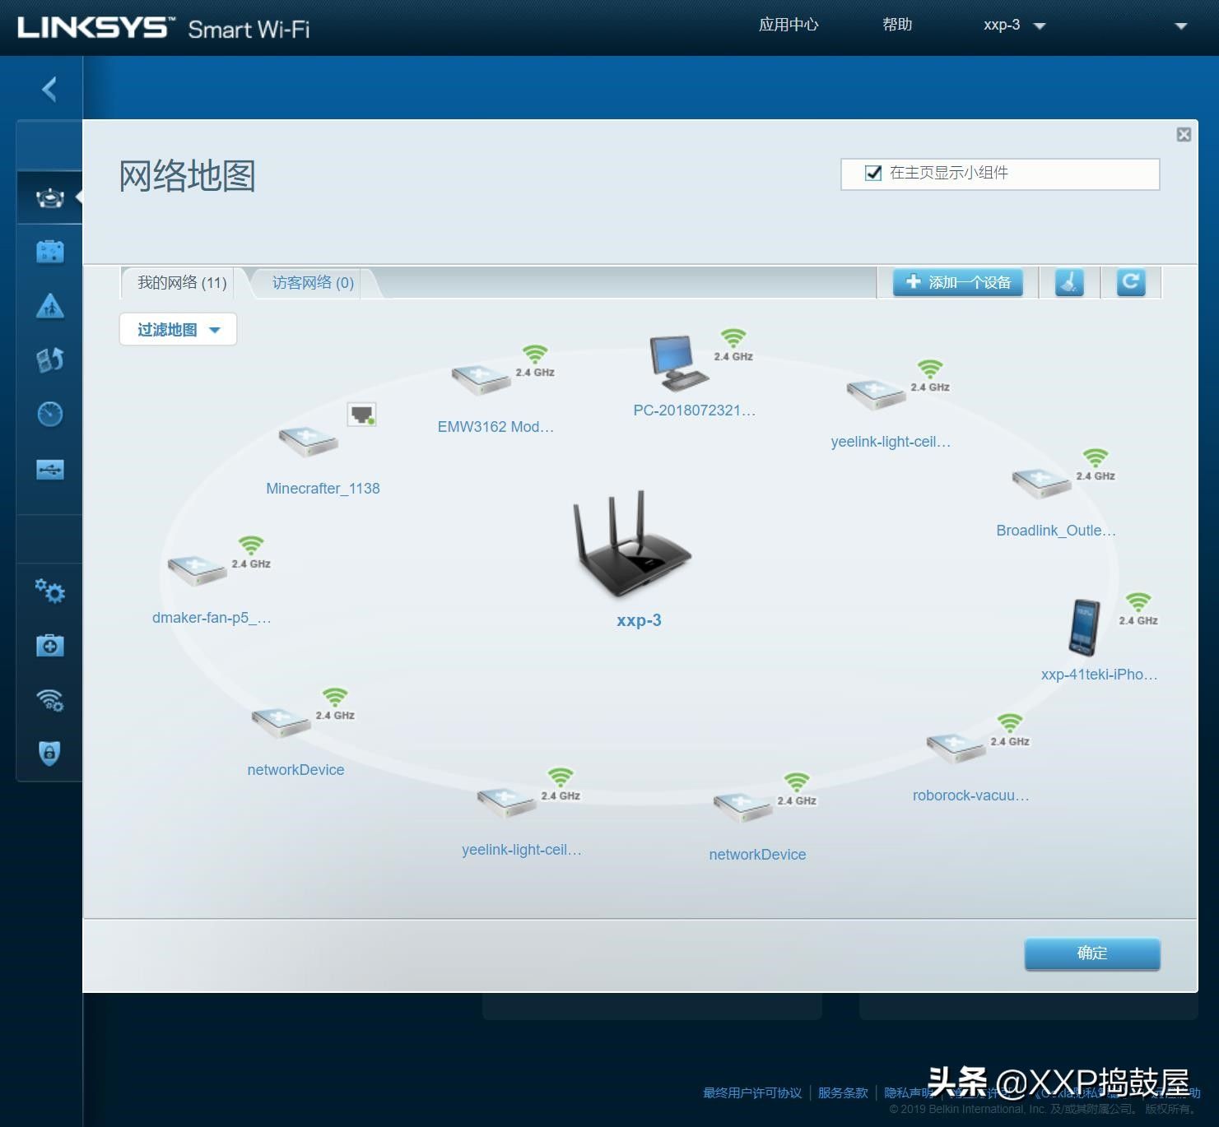Image resolution: width=1219 pixels, height=1127 pixels.
Task: Click the back arrow in the sidebar
Action: [49, 89]
